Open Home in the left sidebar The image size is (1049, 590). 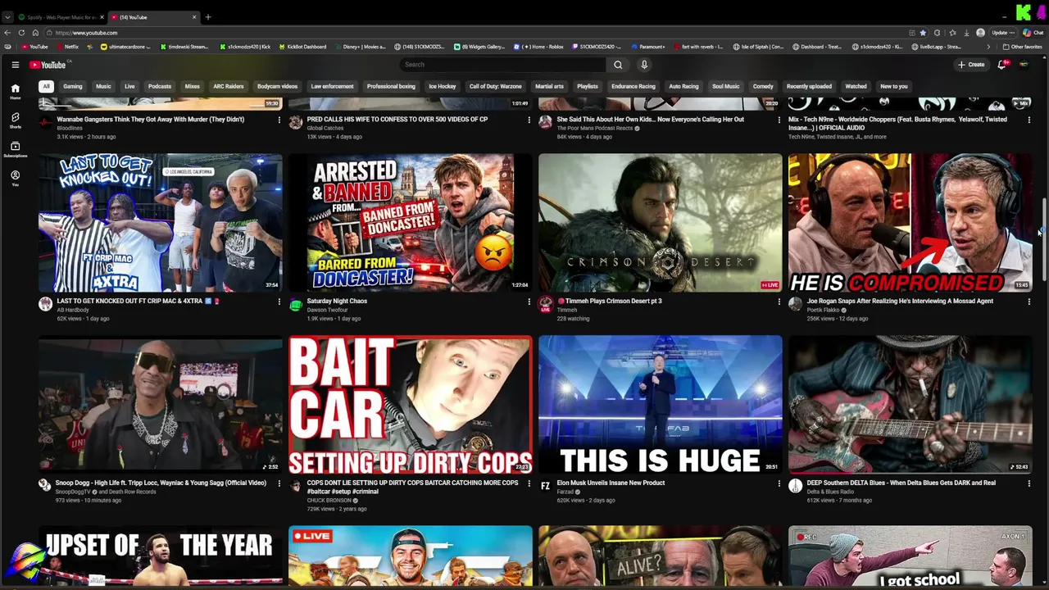click(15, 91)
